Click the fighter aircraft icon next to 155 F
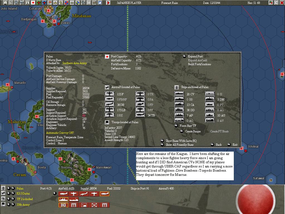Screen dimensions: 285x214 click(x=110, y=94)
